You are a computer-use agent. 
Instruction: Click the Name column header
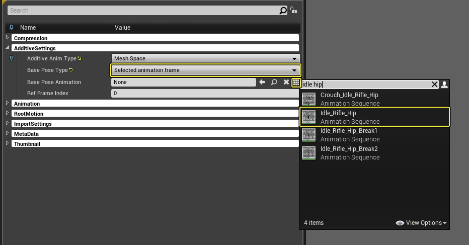[28, 28]
